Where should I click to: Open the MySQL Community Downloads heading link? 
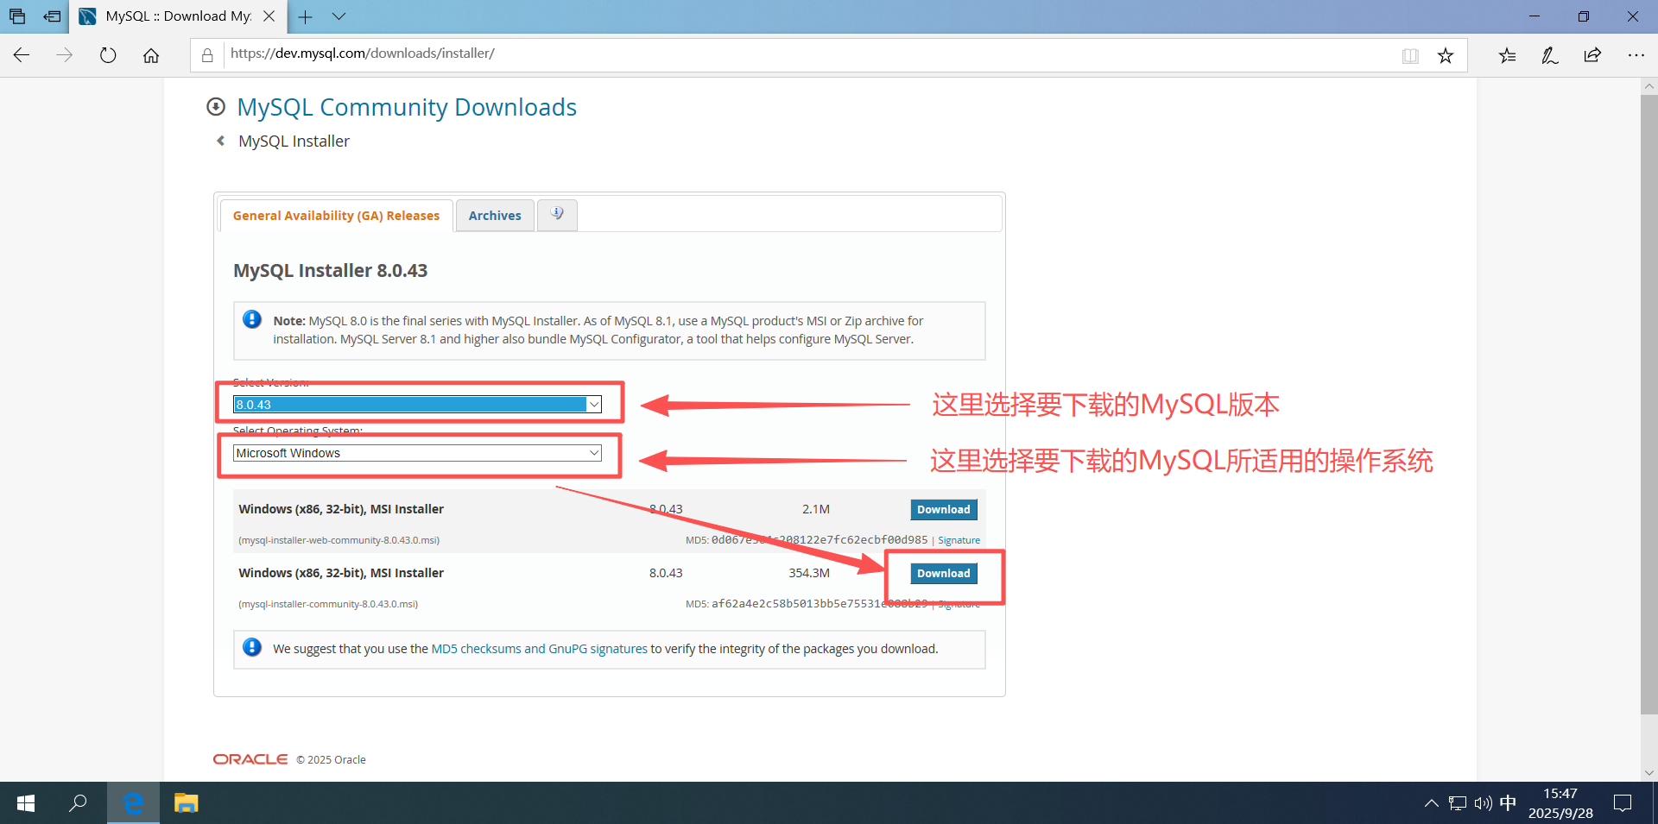tap(407, 107)
